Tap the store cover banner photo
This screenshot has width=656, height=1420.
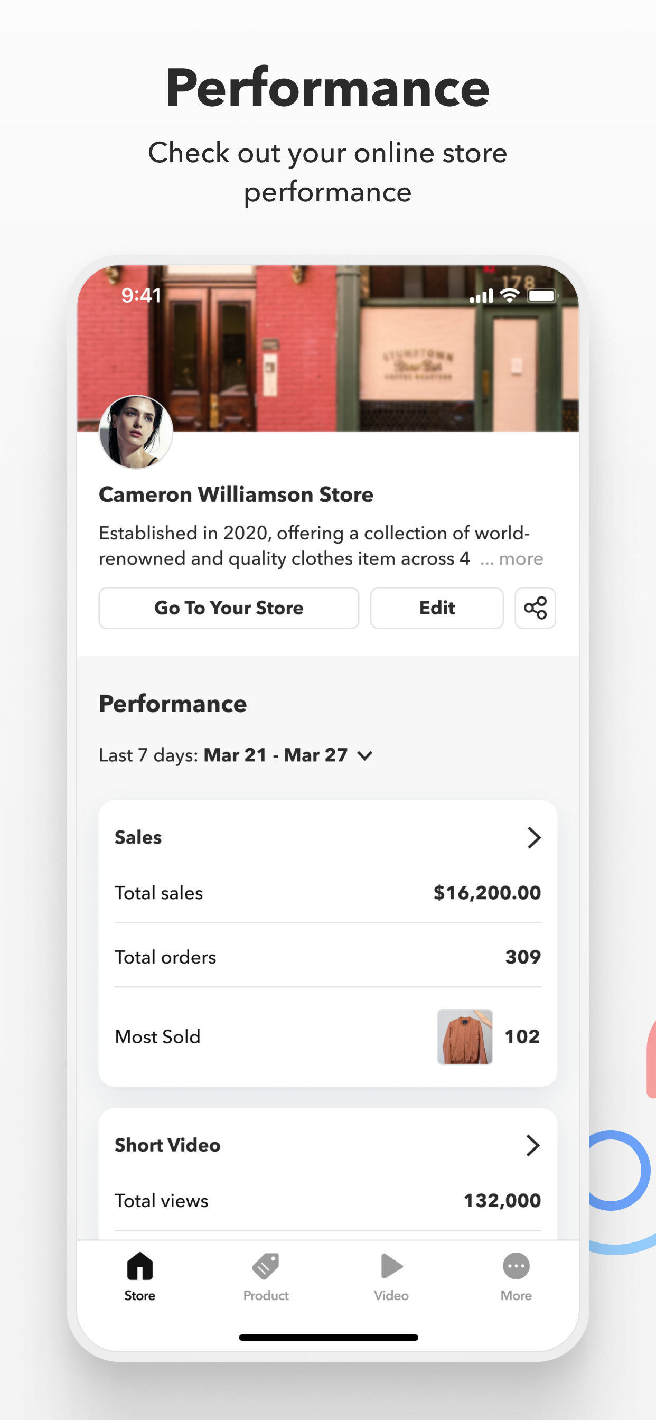pos(328,348)
